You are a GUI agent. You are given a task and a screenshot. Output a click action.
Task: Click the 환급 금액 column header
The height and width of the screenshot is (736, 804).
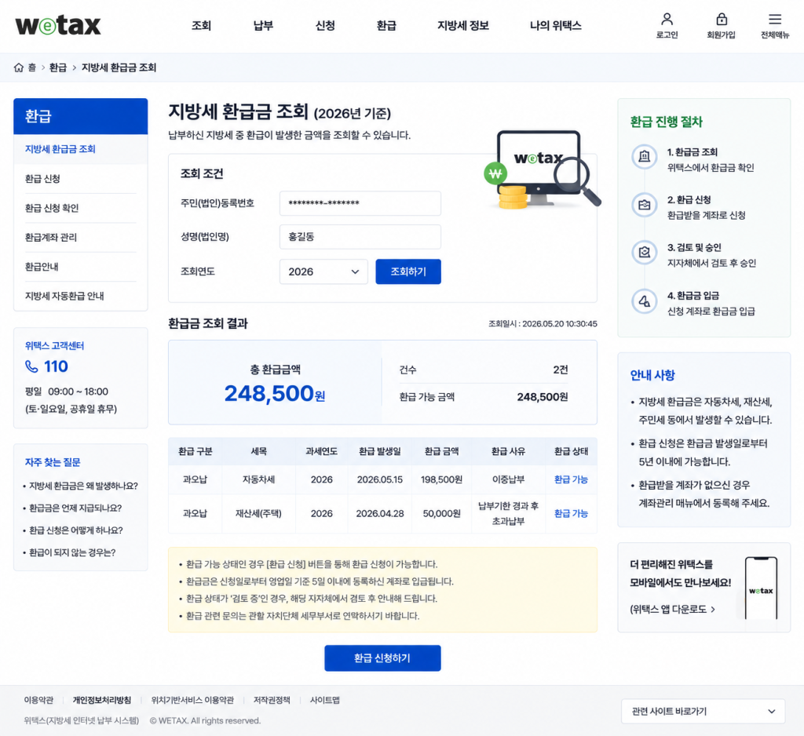point(441,451)
